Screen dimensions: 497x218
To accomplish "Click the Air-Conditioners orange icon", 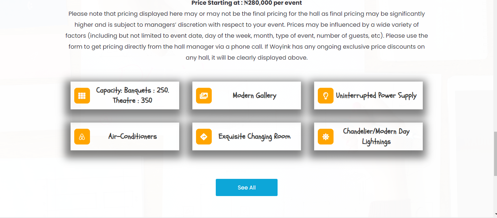I will pos(82,137).
